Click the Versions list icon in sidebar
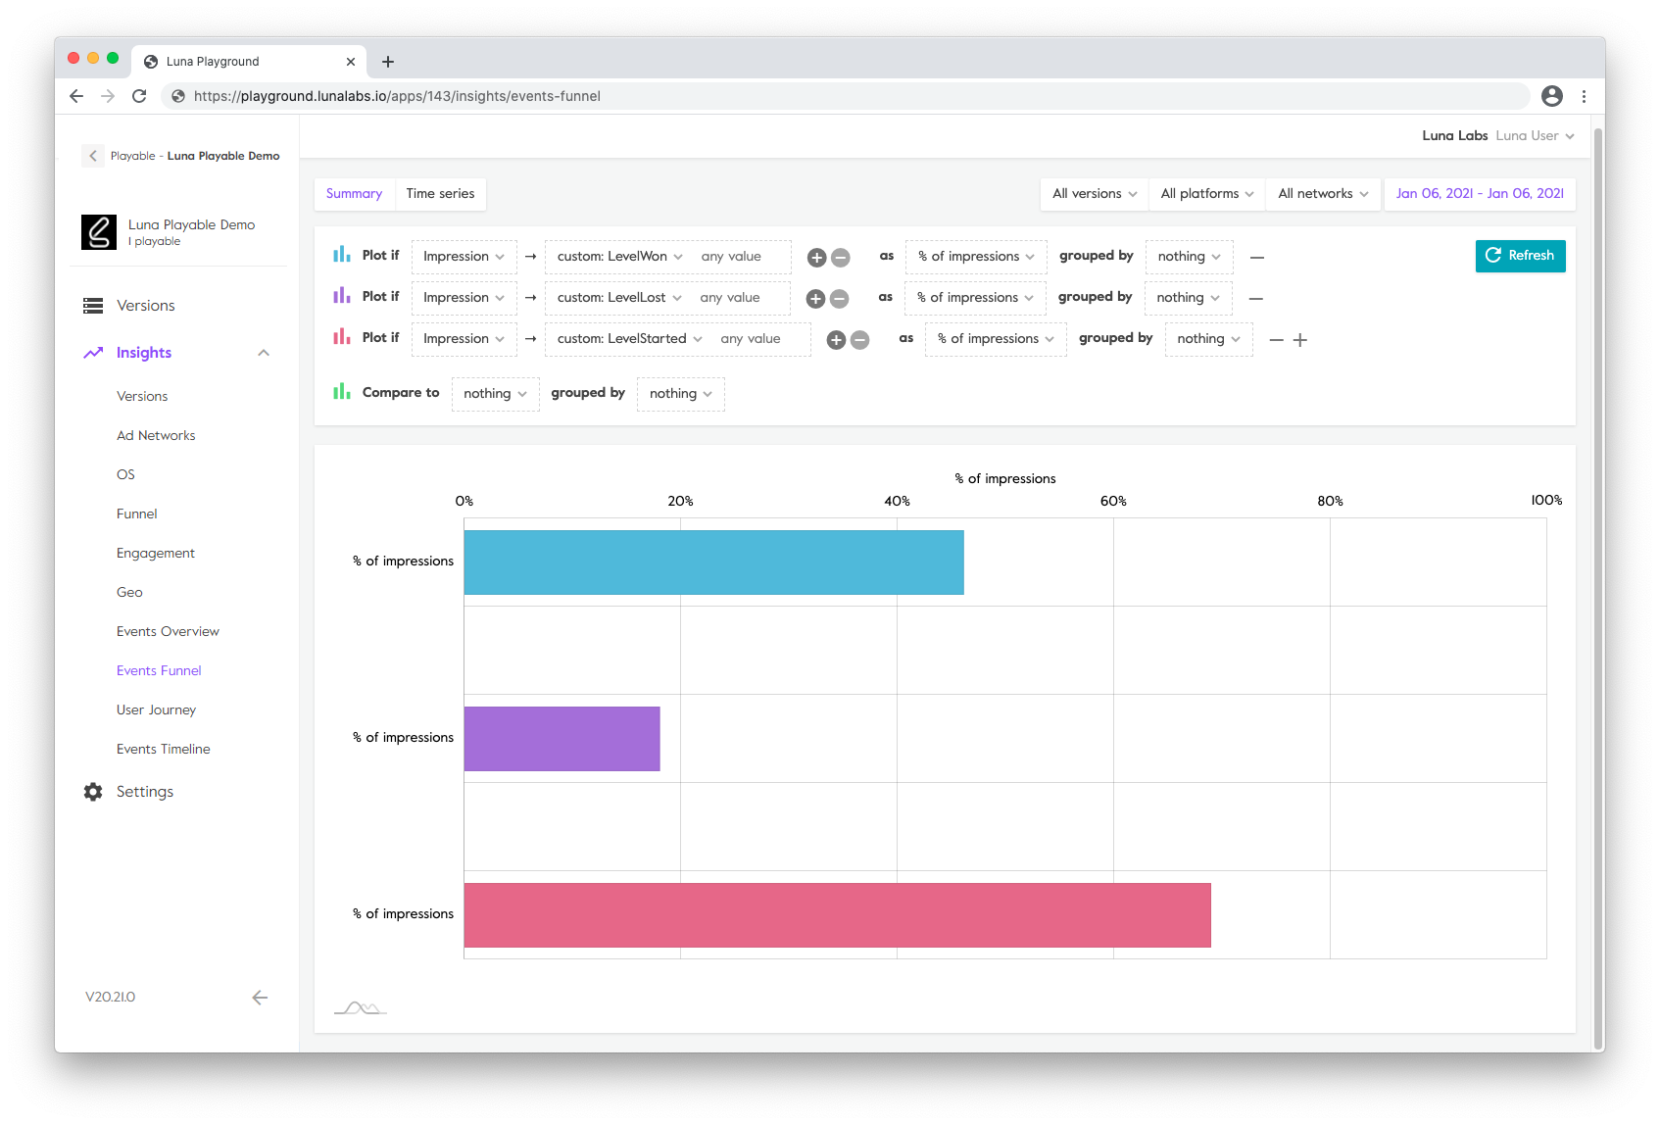This screenshot has width=1660, height=1125. pos(93,306)
